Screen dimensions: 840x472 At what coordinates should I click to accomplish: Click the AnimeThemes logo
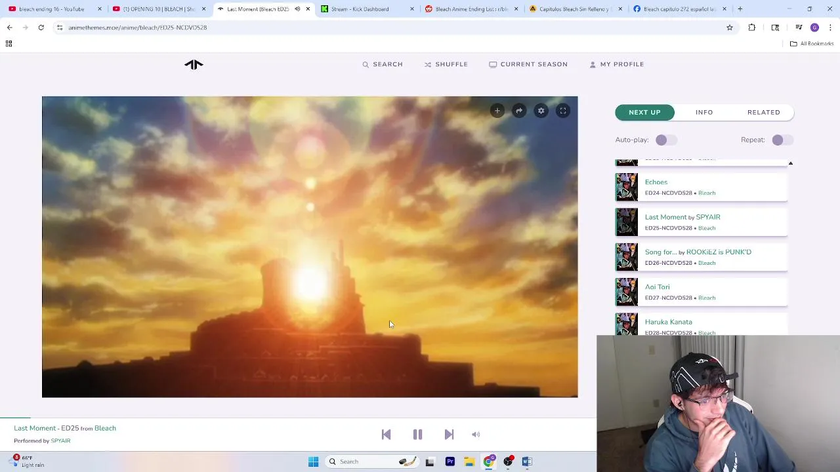pyautogui.click(x=194, y=64)
